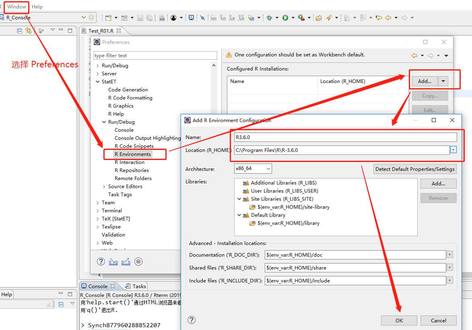Select the Console tab

coord(98,286)
